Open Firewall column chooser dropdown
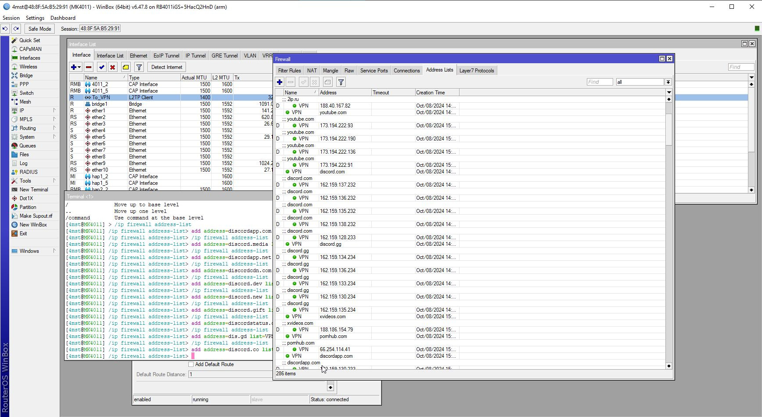762x417 pixels. pos(669,93)
